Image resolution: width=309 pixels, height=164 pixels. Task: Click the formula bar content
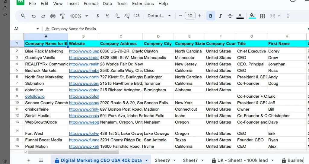click(x=74, y=29)
